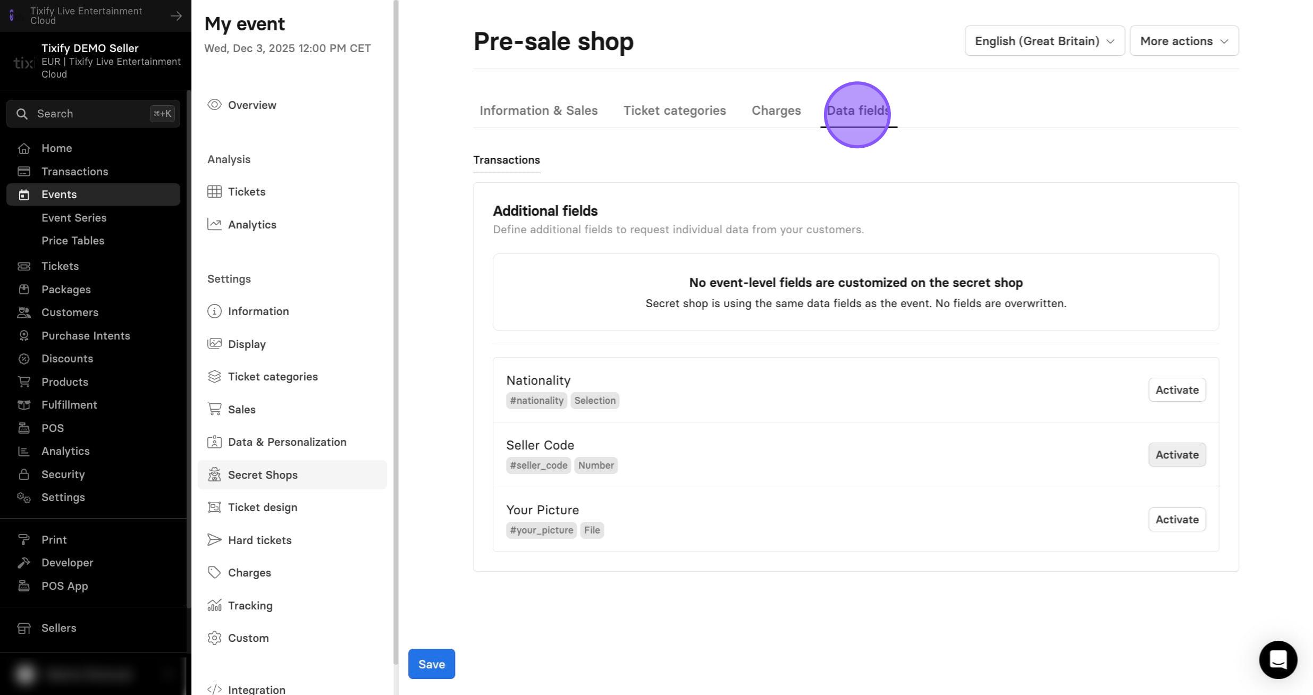1313x695 pixels.
Task: Activate the Seller Code field
Action: (1177, 455)
